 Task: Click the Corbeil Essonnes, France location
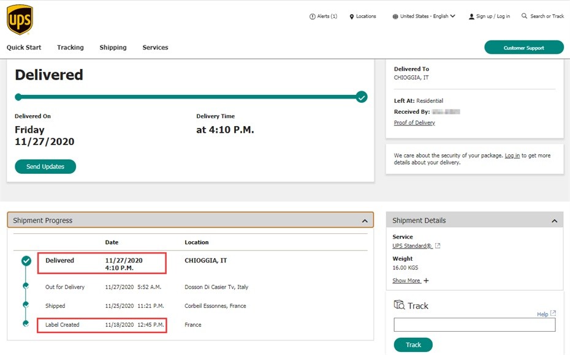pos(215,306)
